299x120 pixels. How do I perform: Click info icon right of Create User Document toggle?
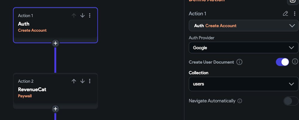point(295,61)
